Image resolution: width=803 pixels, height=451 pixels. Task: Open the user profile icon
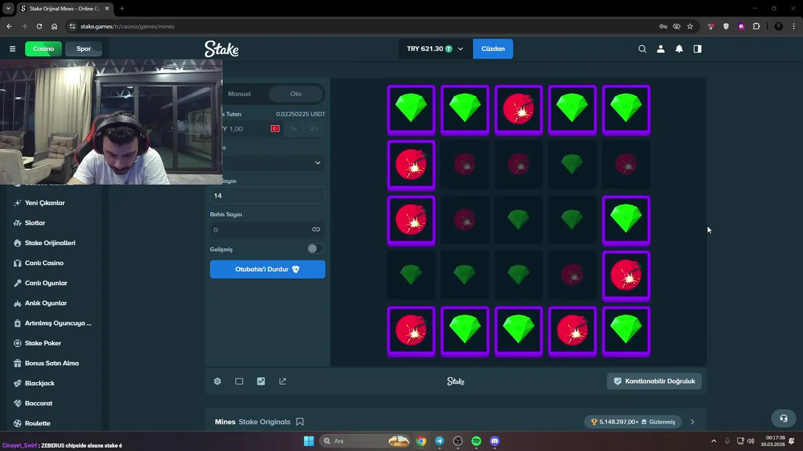pos(661,49)
